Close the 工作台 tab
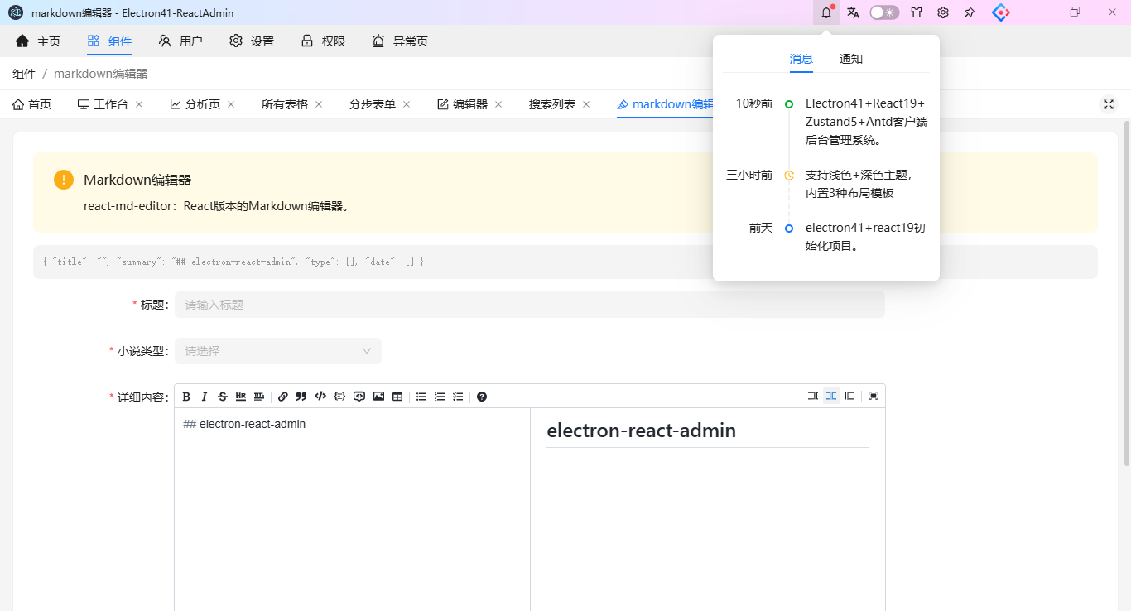This screenshot has height=611, width=1131. click(x=139, y=104)
